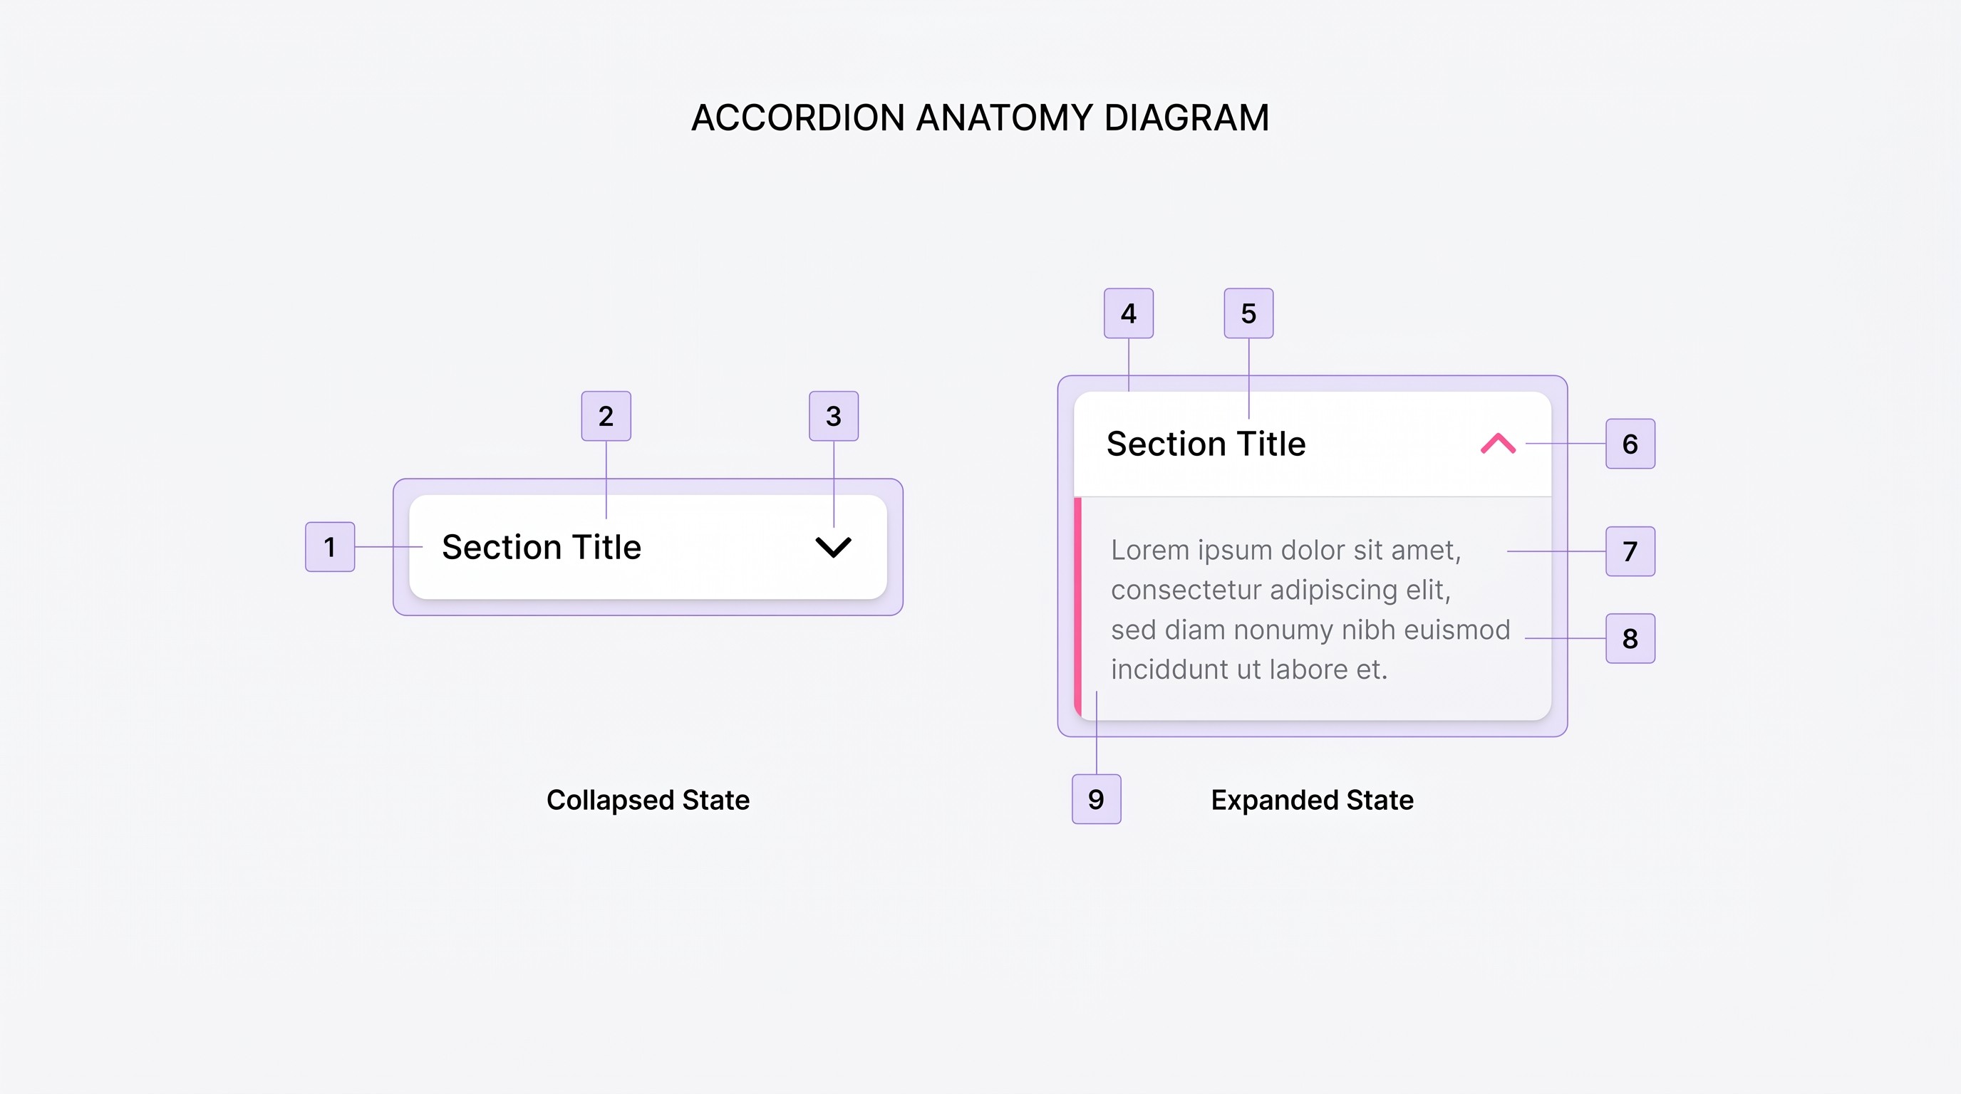Click the 'inciddunt ut labore et.' line
This screenshot has height=1094, width=1961.
1249,669
